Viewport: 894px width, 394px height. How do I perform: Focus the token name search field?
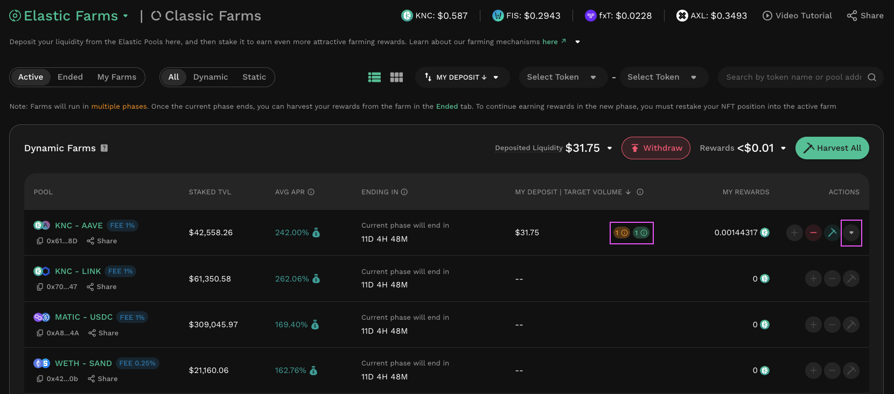793,77
